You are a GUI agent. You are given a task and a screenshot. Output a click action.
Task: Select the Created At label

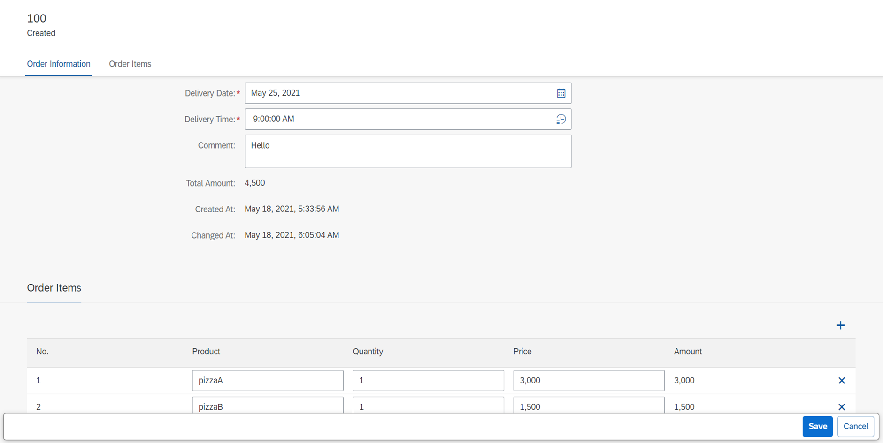pyautogui.click(x=215, y=210)
